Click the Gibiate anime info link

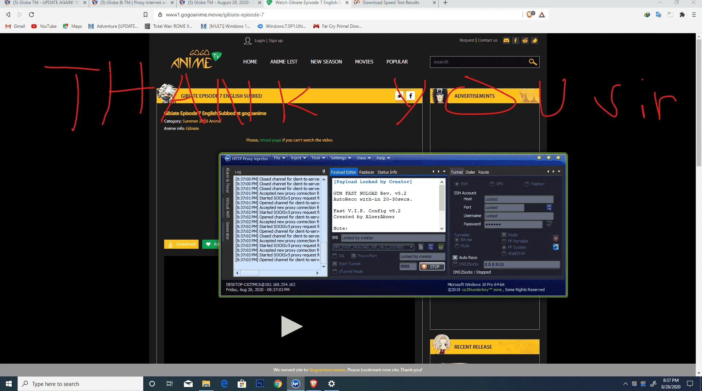192,128
